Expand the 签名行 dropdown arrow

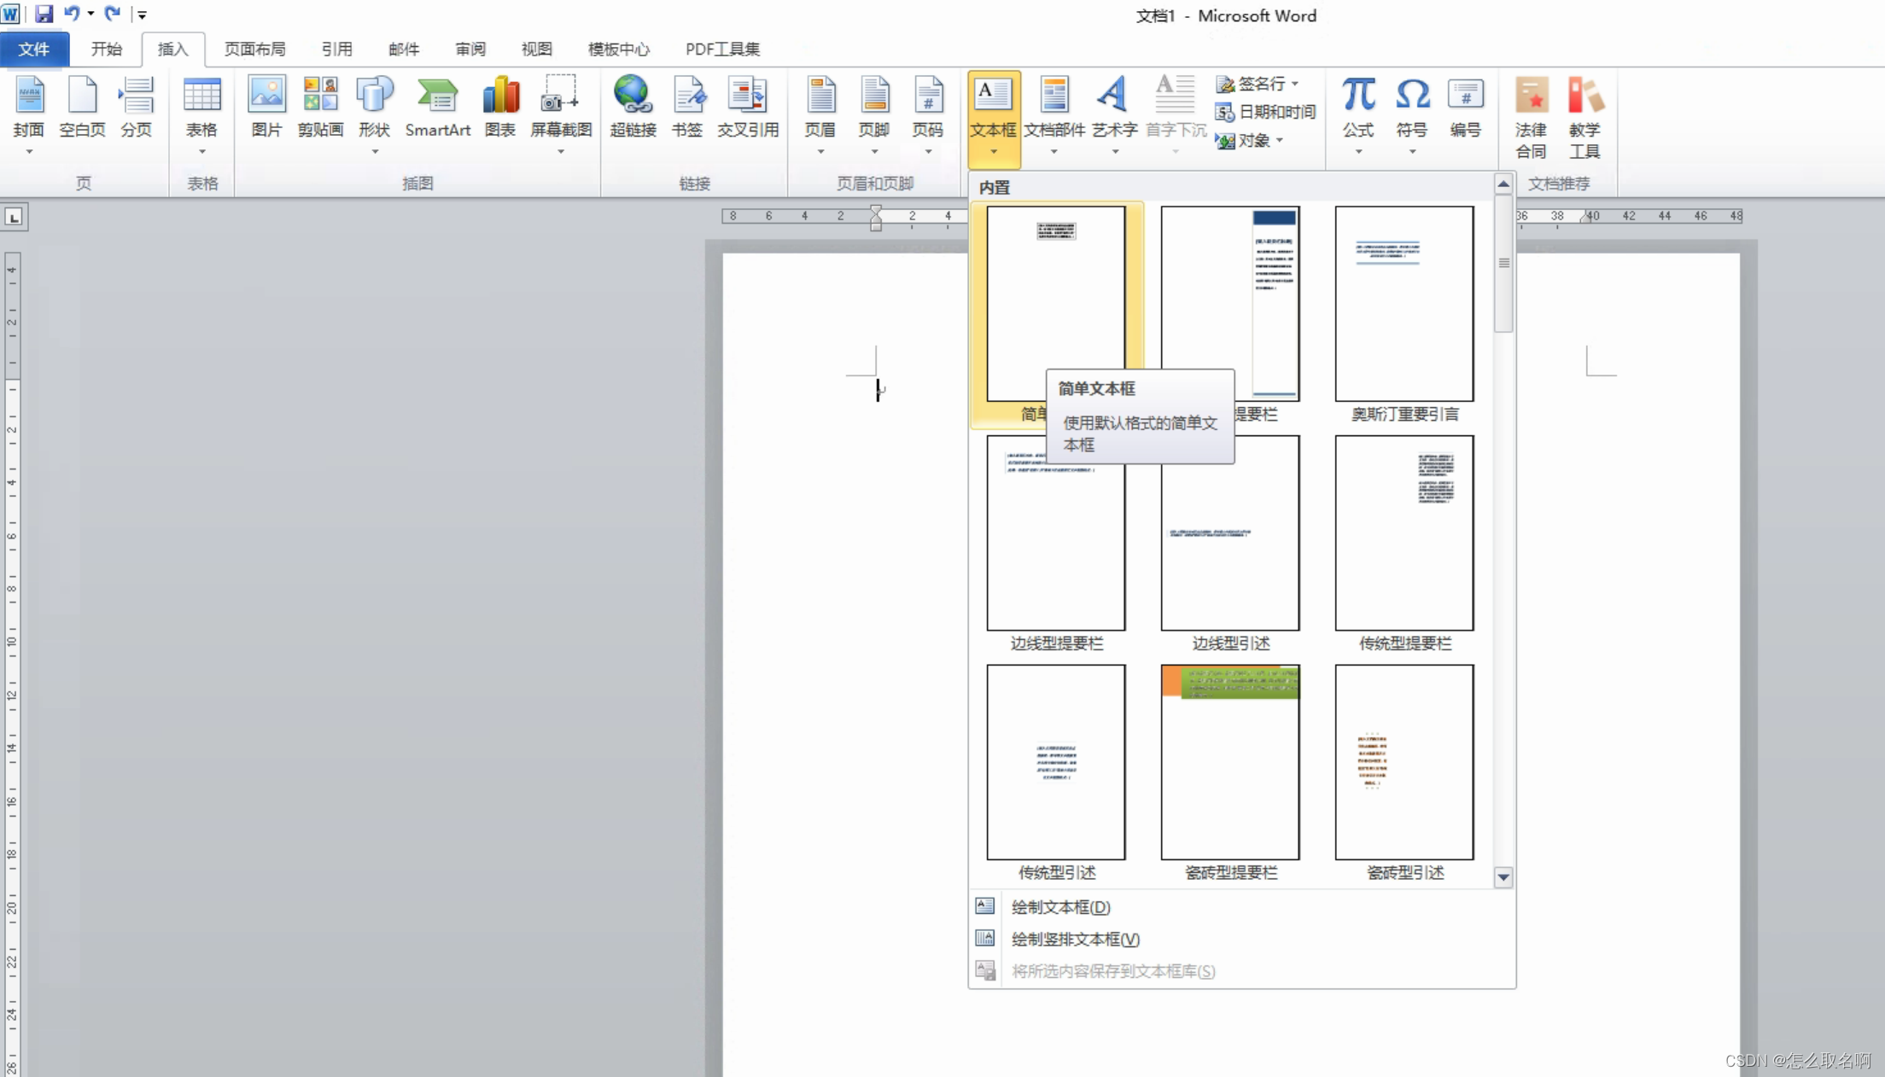pos(1295,84)
